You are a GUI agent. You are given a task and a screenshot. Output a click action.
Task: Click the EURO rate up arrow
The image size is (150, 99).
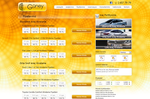coord(112,84)
